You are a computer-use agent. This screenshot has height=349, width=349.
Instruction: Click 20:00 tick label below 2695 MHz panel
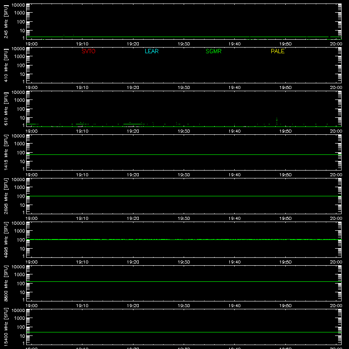[336, 219]
